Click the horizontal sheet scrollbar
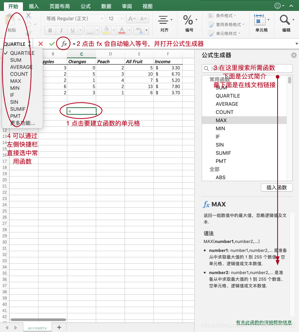299x332 pixels. [x=39, y=320]
